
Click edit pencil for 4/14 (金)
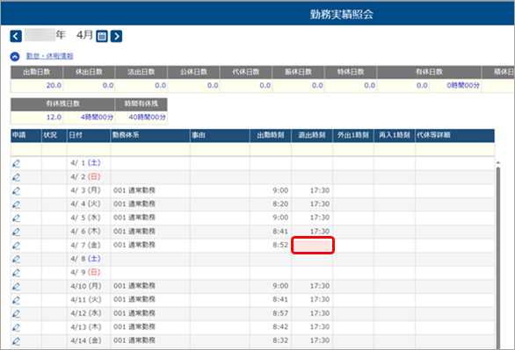tap(16, 341)
